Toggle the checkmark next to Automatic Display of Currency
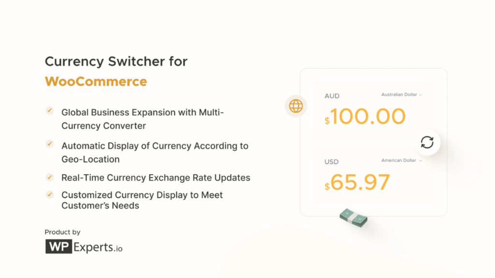The height and width of the screenshot is (278, 495). (x=49, y=144)
